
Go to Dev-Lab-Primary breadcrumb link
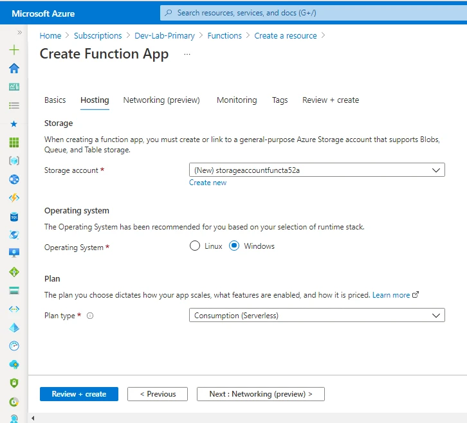(165, 36)
